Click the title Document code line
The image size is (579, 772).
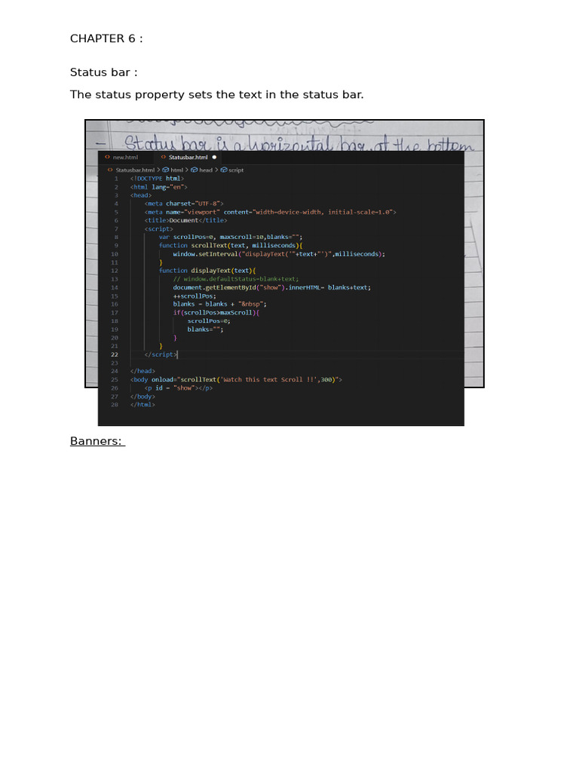tap(185, 221)
